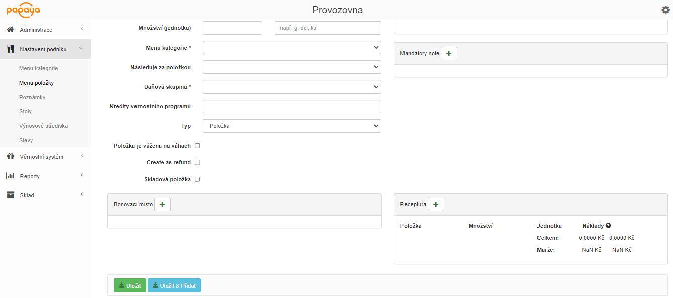673x298 pixels.
Task: Open the Menu kategorie dropdown
Action: (x=292, y=48)
